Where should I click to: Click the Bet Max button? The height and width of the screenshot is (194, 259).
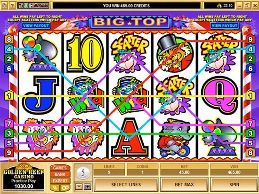[184, 185]
